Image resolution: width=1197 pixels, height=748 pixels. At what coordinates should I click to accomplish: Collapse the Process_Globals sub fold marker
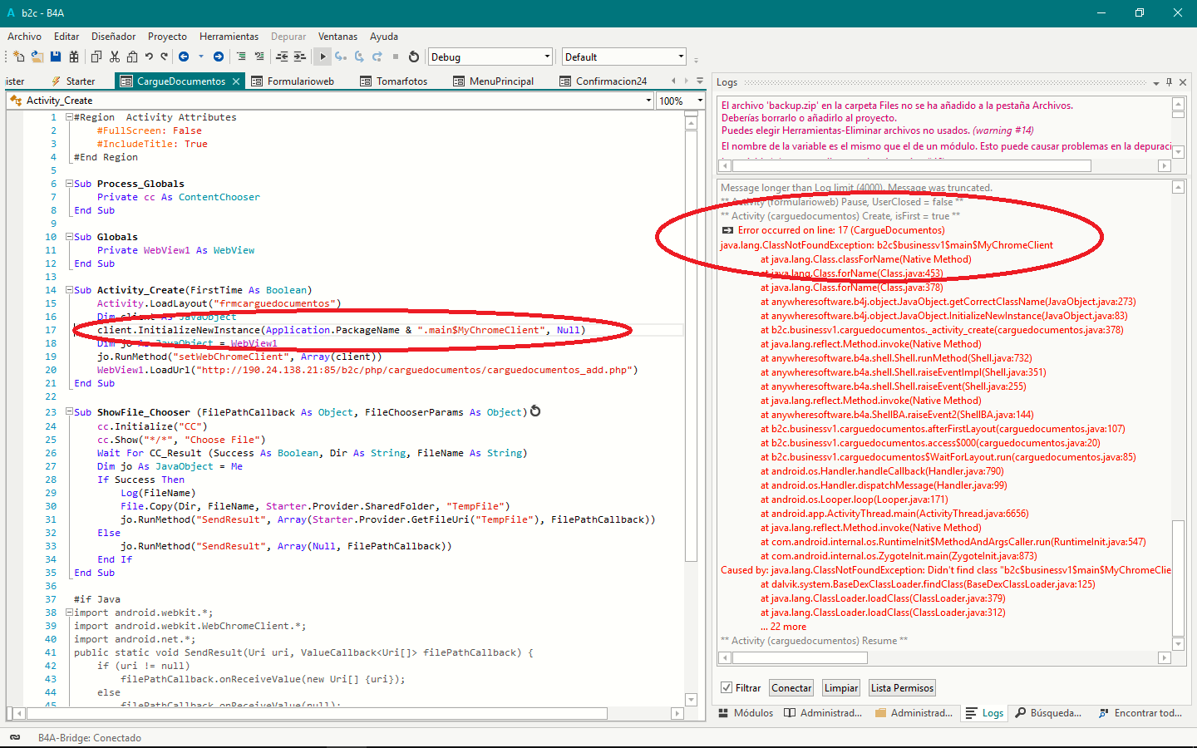70,184
